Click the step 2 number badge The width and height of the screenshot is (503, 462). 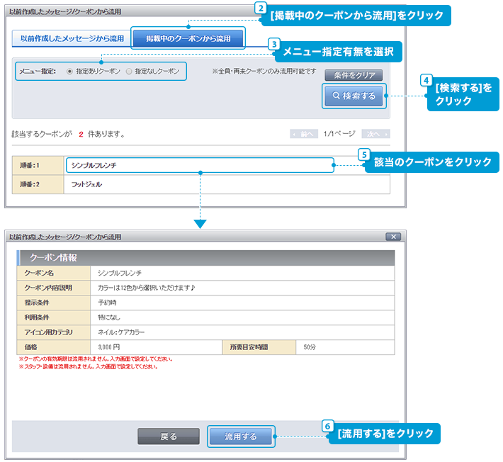(261, 8)
